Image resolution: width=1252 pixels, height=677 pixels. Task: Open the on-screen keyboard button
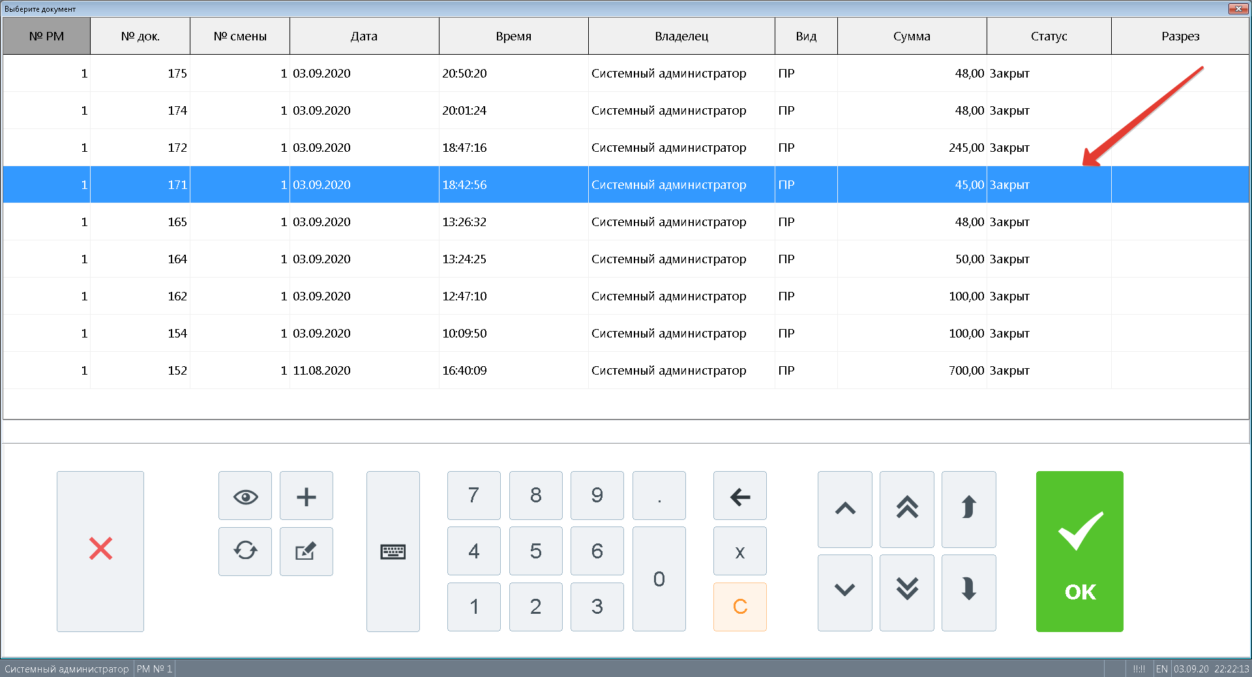[x=393, y=551]
